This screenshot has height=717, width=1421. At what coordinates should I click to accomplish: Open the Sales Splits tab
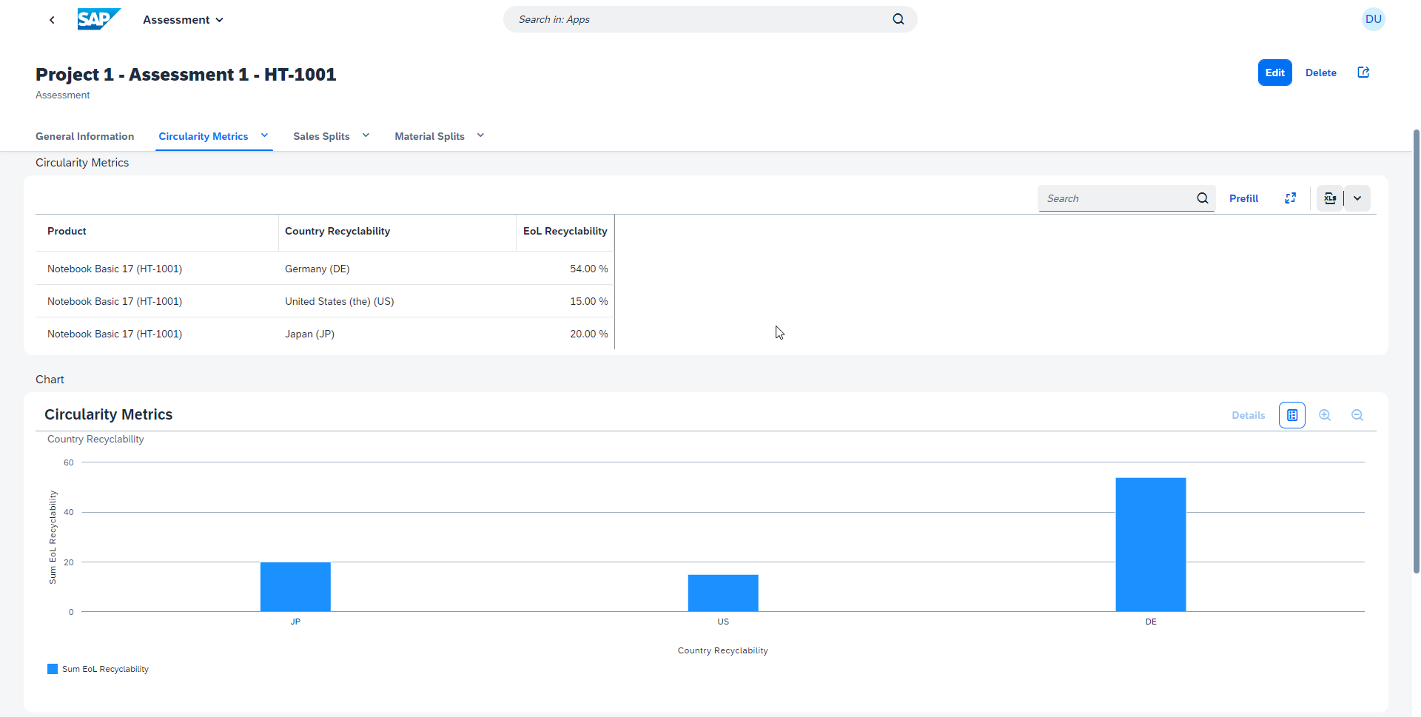(321, 136)
